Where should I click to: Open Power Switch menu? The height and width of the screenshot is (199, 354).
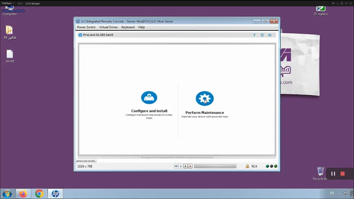(x=86, y=27)
